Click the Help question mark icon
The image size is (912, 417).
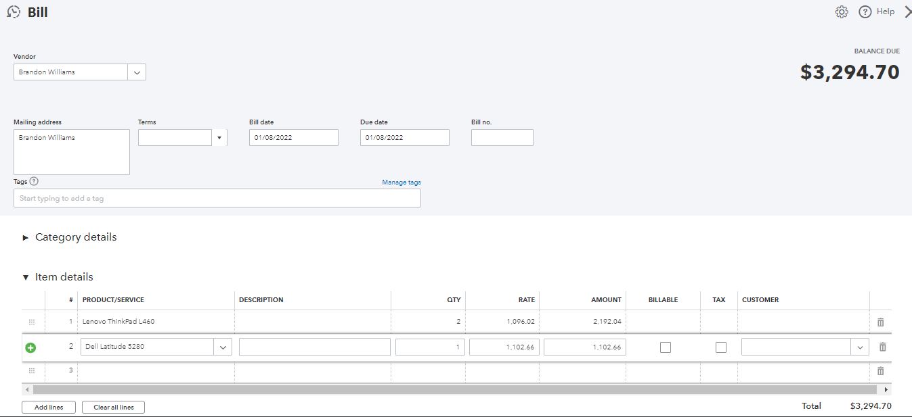coord(865,12)
